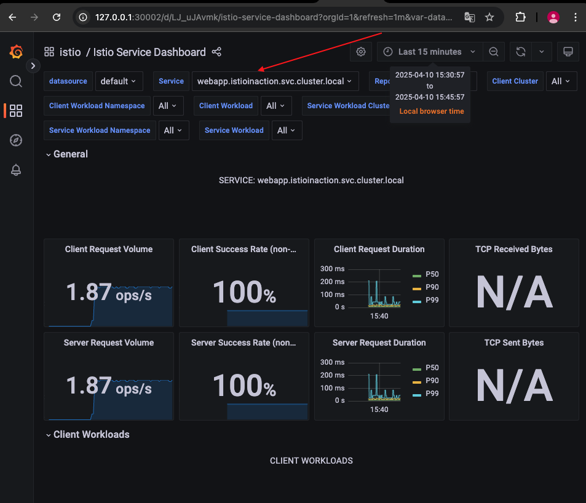Open the Chrome profile avatar
Screen dimensions: 586x503
click(x=553, y=17)
